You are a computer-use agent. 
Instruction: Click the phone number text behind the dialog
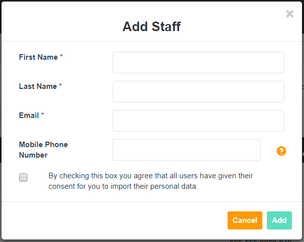pos(261,241)
